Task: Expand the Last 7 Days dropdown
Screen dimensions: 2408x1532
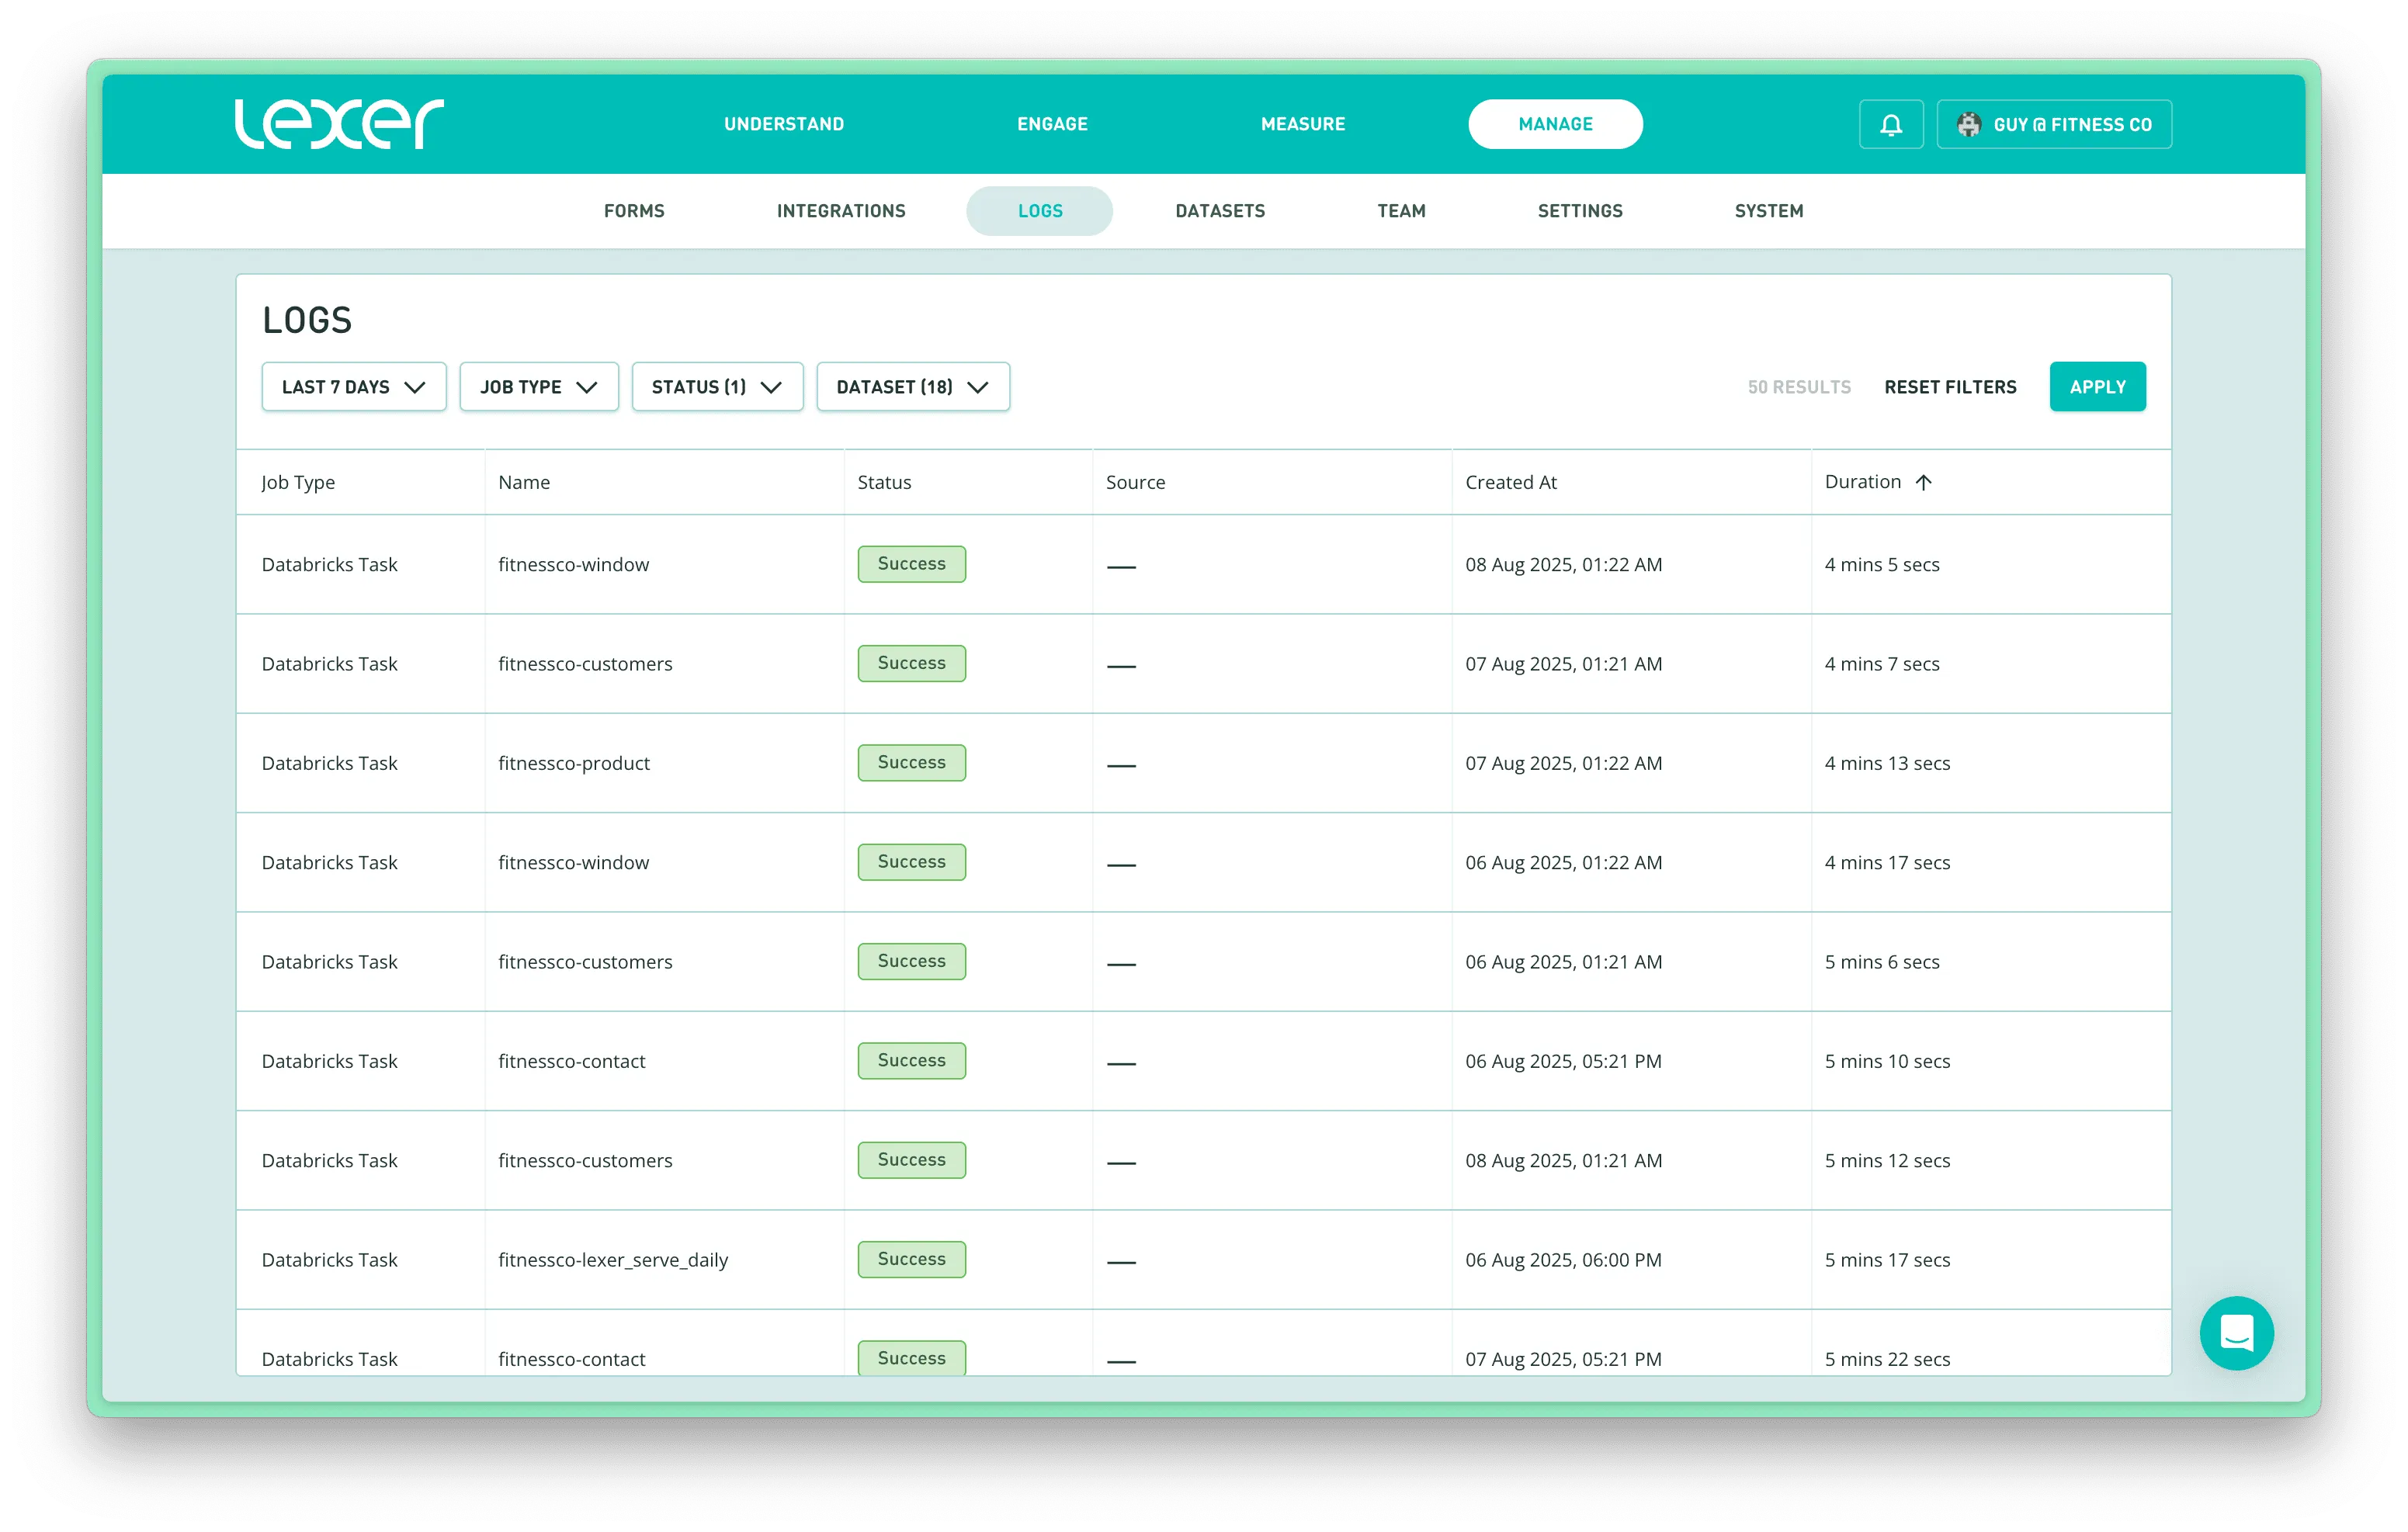Action: (353, 387)
